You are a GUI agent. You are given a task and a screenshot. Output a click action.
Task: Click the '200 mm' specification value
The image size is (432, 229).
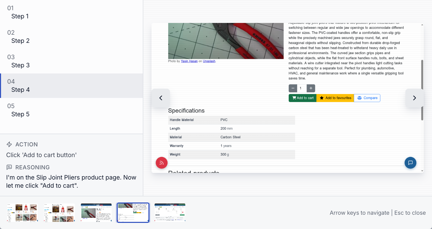tap(226, 129)
